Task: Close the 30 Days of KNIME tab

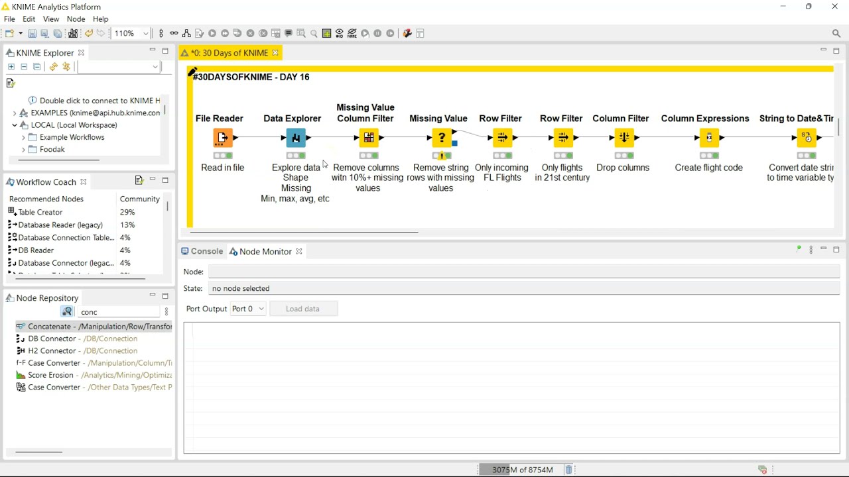Action: pyautogui.click(x=275, y=53)
